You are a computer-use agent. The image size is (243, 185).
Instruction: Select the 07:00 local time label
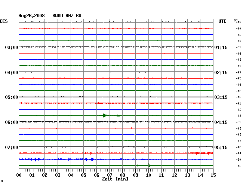click(x=12, y=147)
